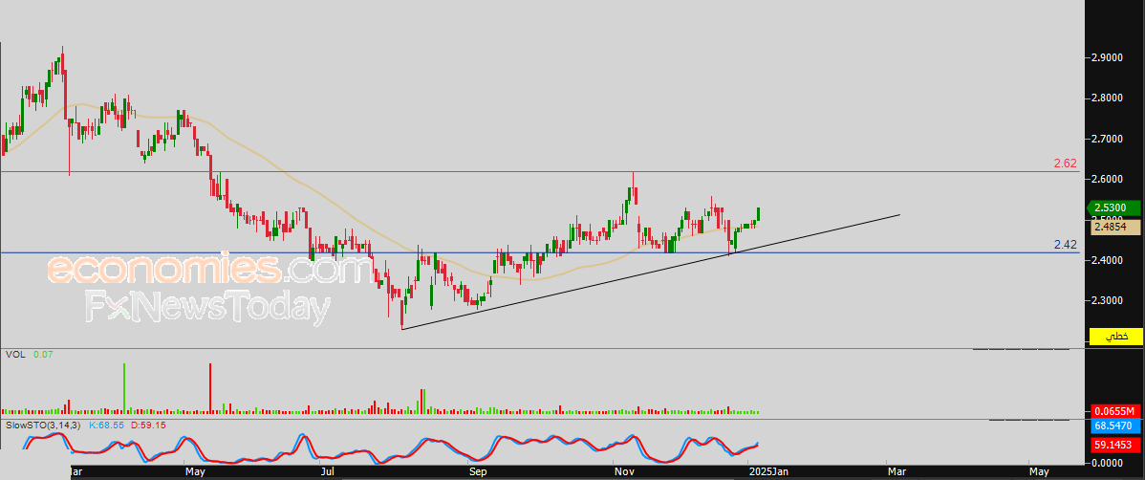
Task: Click the Nov date axis label
Action: pyautogui.click(x=623, y=472)
